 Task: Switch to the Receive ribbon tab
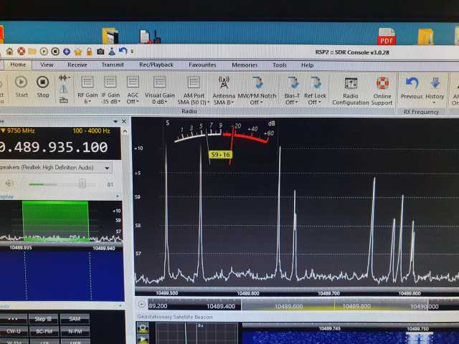[x=77, y=64]
